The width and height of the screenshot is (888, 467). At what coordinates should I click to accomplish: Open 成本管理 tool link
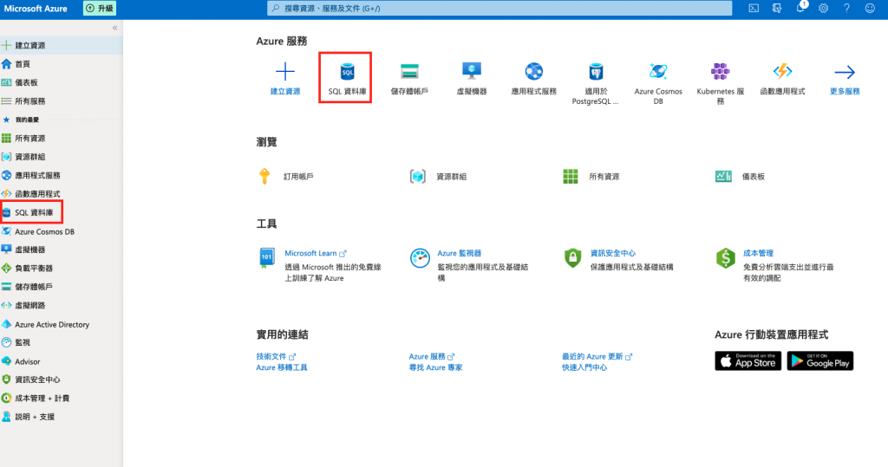pyautogui.click(x=758, y=253)
